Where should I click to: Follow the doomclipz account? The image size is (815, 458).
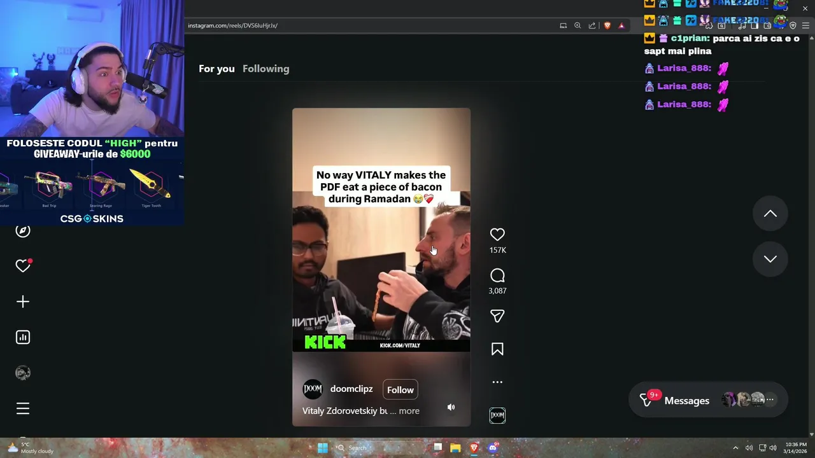400,390
